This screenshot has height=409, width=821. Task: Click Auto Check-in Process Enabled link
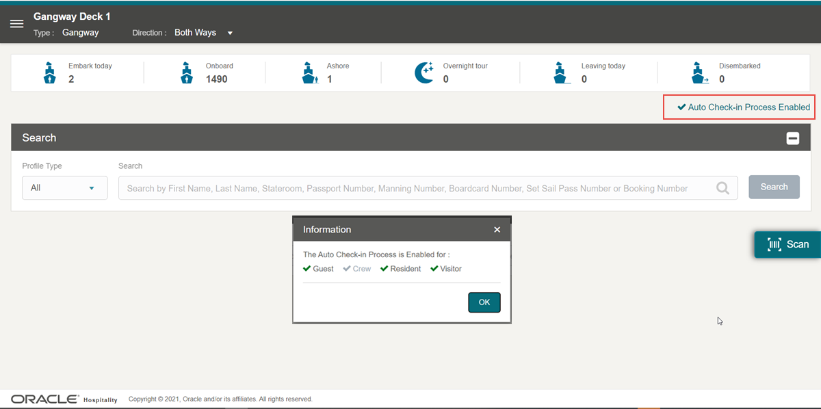pyautogui.click(x=744, y=107)
